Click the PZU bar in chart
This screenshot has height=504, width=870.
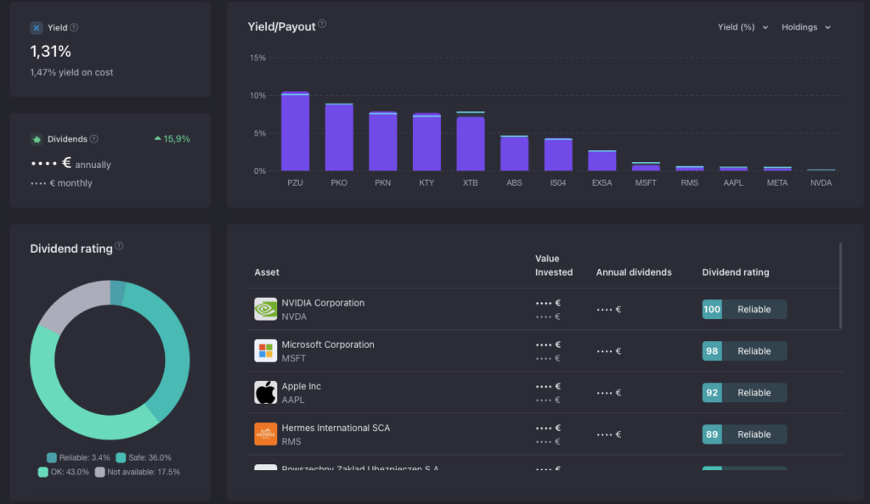click(295, 132)
